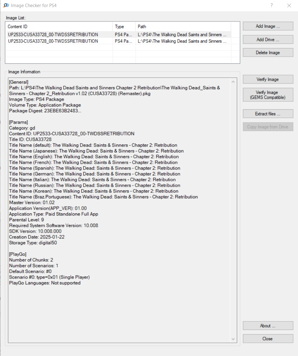
Task: Sort list by Content ID column header
Action: [59, 27]
